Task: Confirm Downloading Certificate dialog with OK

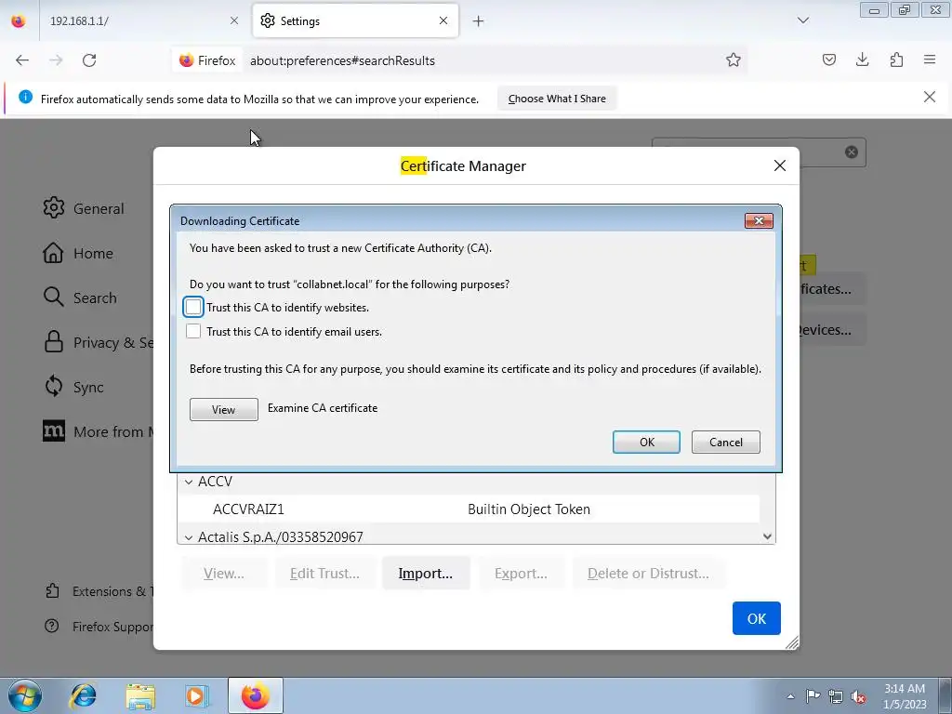Action: (646, 442)
